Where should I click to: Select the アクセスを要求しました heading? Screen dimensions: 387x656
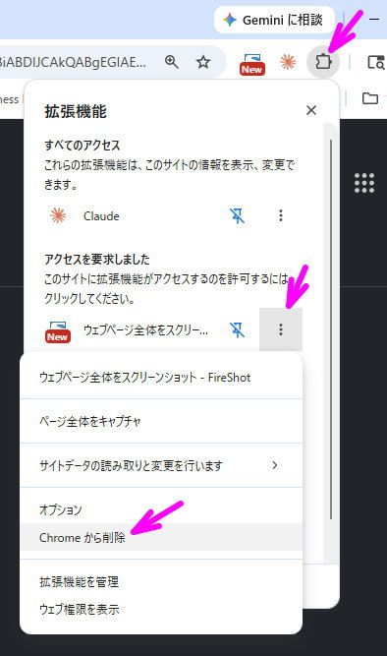click(x=97, y=259)
